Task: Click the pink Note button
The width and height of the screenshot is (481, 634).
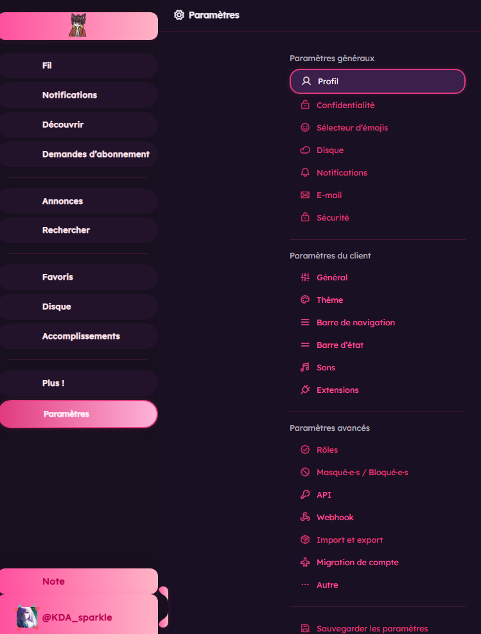Action: click(78, 581)
